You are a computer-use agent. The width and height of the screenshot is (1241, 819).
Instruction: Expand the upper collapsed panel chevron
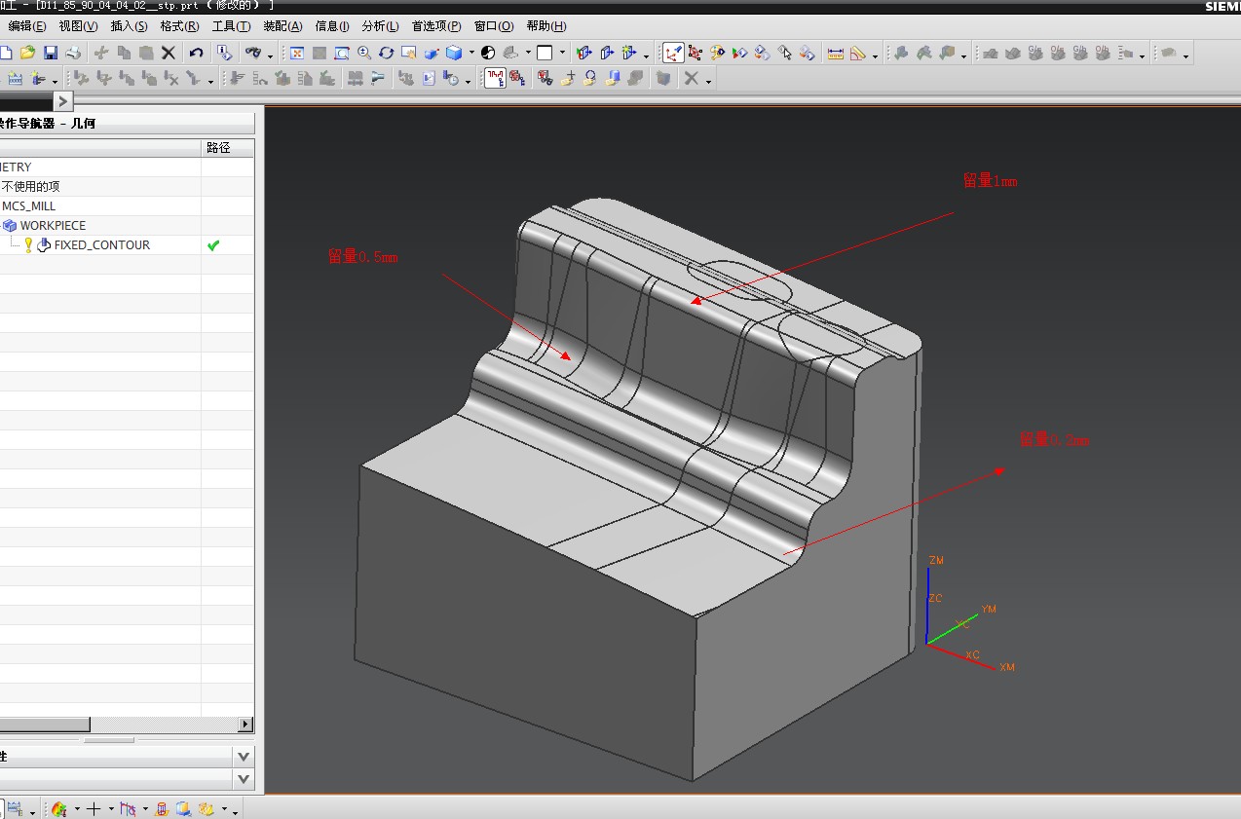(x=244, y=756)
